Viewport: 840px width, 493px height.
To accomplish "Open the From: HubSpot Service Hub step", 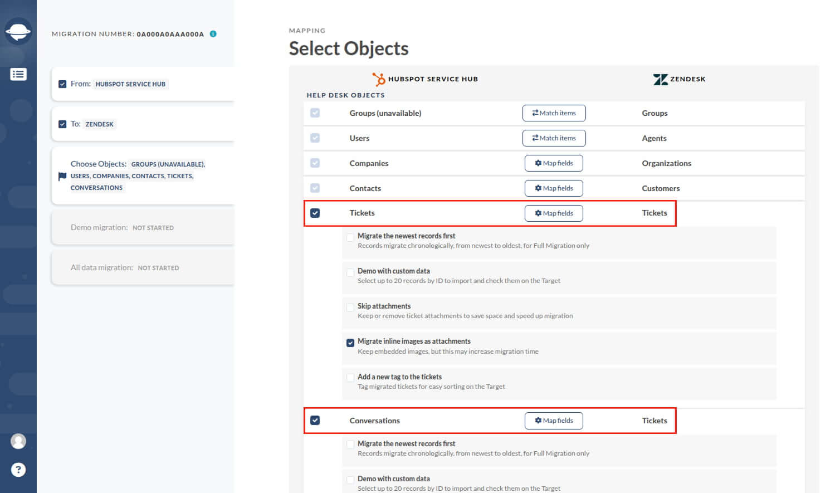I will coord(143,84).
